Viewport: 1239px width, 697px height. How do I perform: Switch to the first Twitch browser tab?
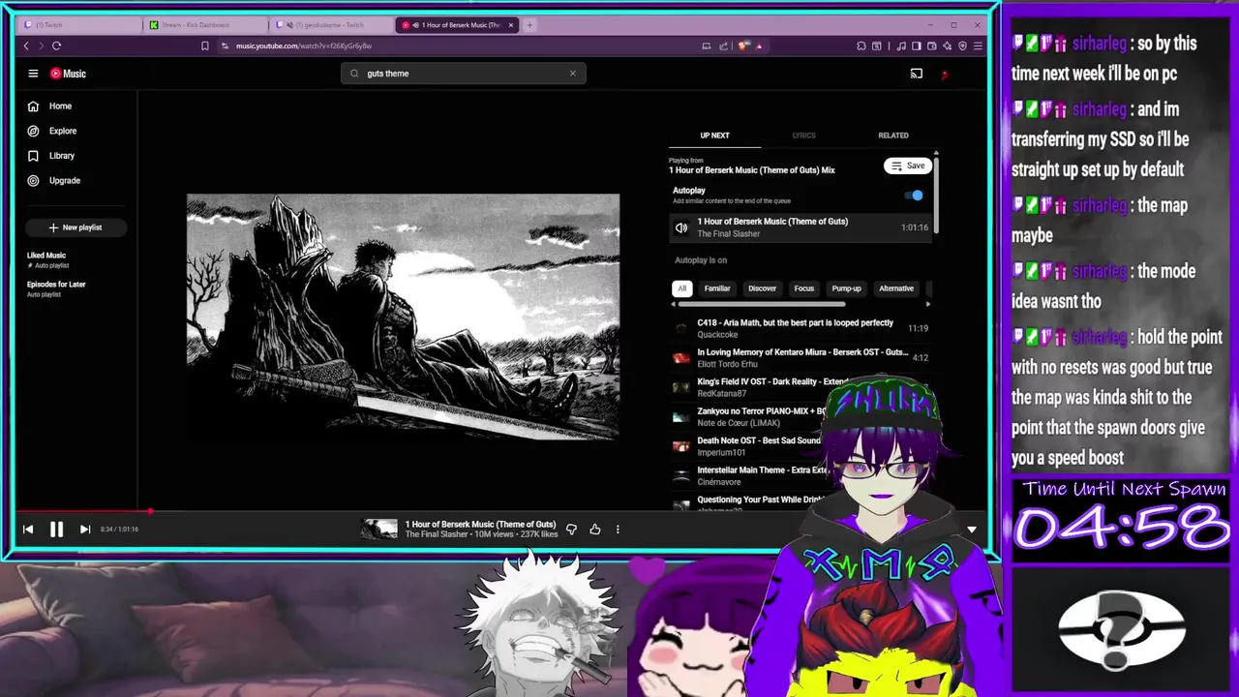coord(79,25)
